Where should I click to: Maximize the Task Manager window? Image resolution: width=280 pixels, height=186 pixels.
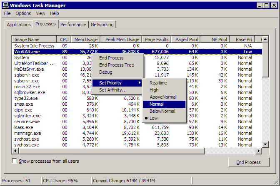pos(267,5)
